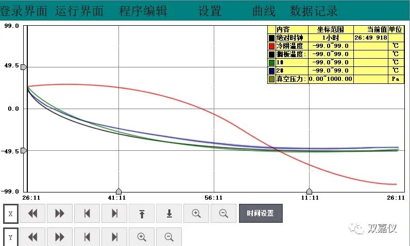410x246 pixels.
Task: Click the 真空压力 legend label
Action: [291, 79]
